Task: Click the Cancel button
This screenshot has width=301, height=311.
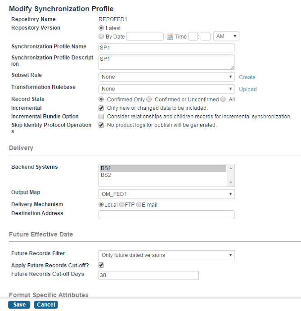Action: (x=46, y=305)
